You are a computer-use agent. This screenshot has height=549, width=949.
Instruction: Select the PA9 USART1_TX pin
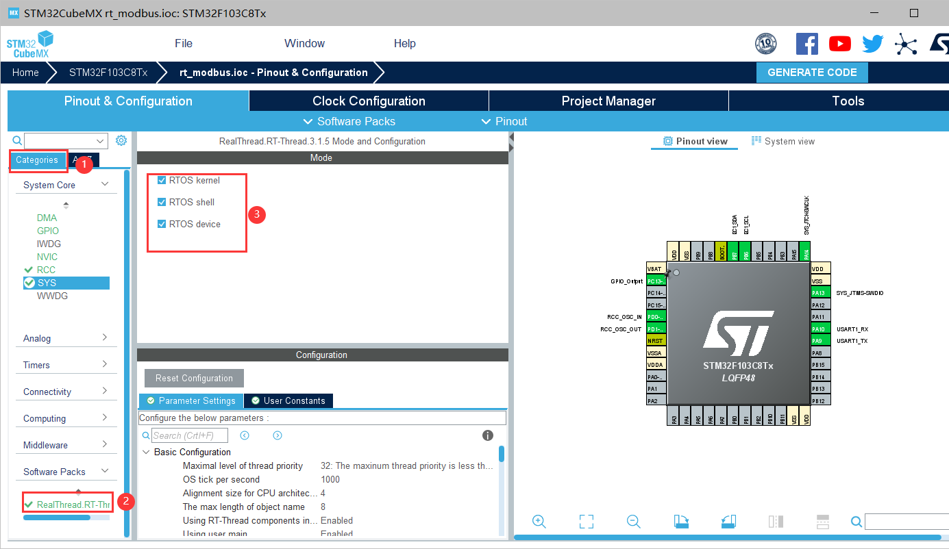point(820,340)
